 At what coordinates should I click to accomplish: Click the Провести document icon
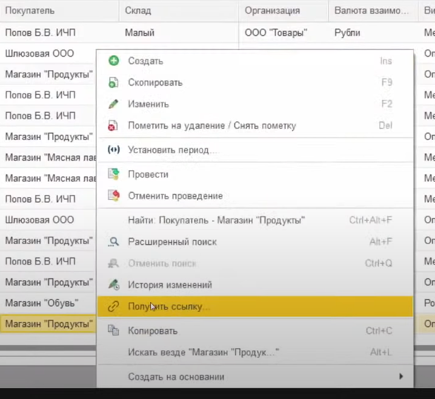point(113,174)
